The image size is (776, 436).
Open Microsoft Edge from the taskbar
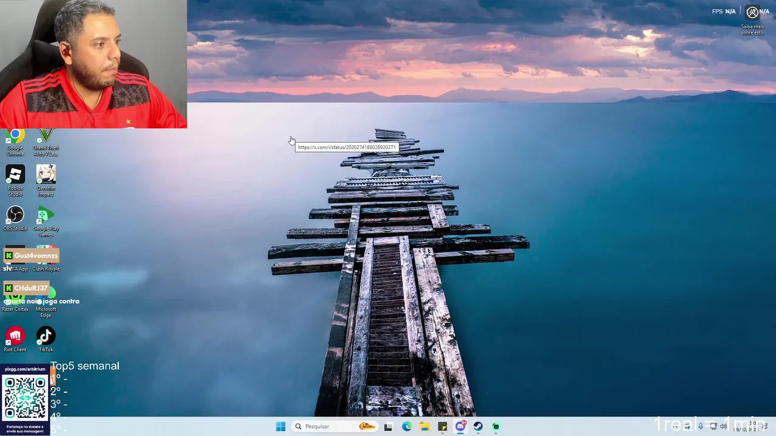point(407,426)
